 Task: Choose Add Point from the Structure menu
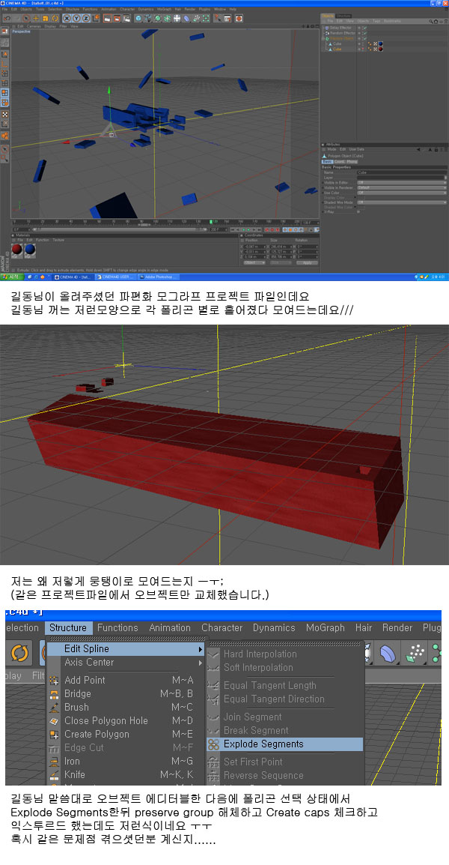125,680
